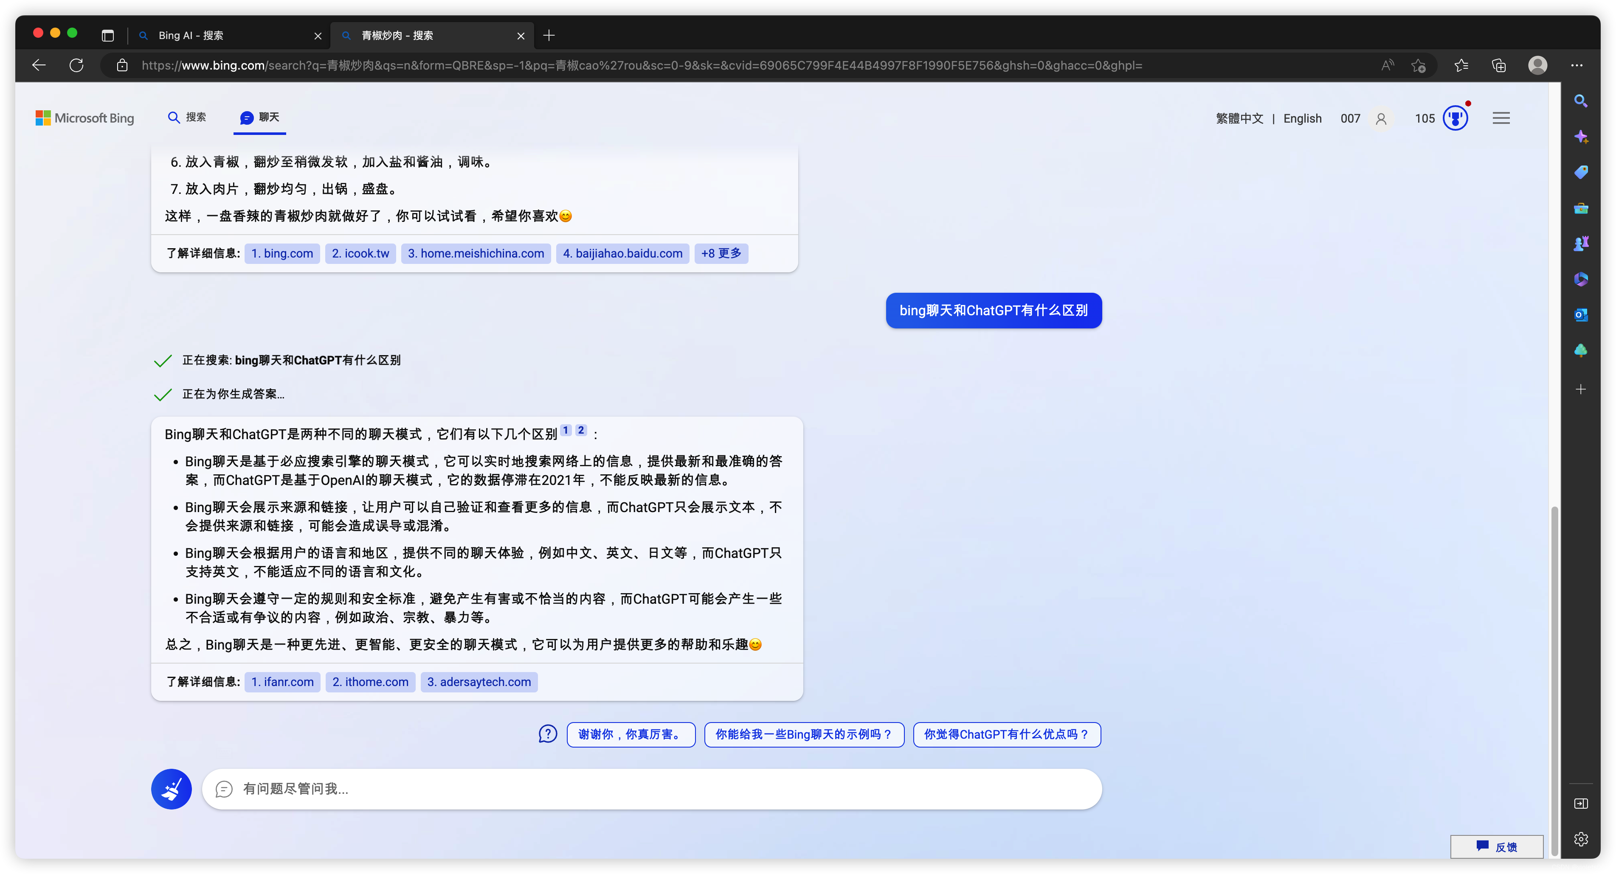Reload the current page
Image resolution: width=1616 pixels, height=874 pixels.
(x=76, y=65)
